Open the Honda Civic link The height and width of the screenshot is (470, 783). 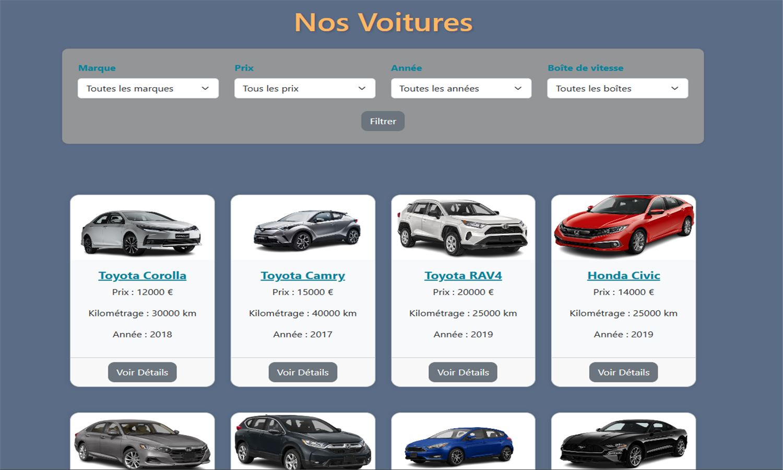pos(623,275)
